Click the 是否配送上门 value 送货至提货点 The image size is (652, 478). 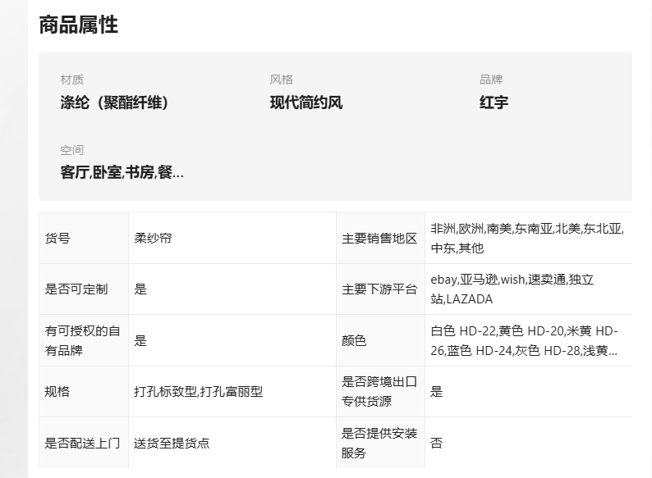pos(172,443)
